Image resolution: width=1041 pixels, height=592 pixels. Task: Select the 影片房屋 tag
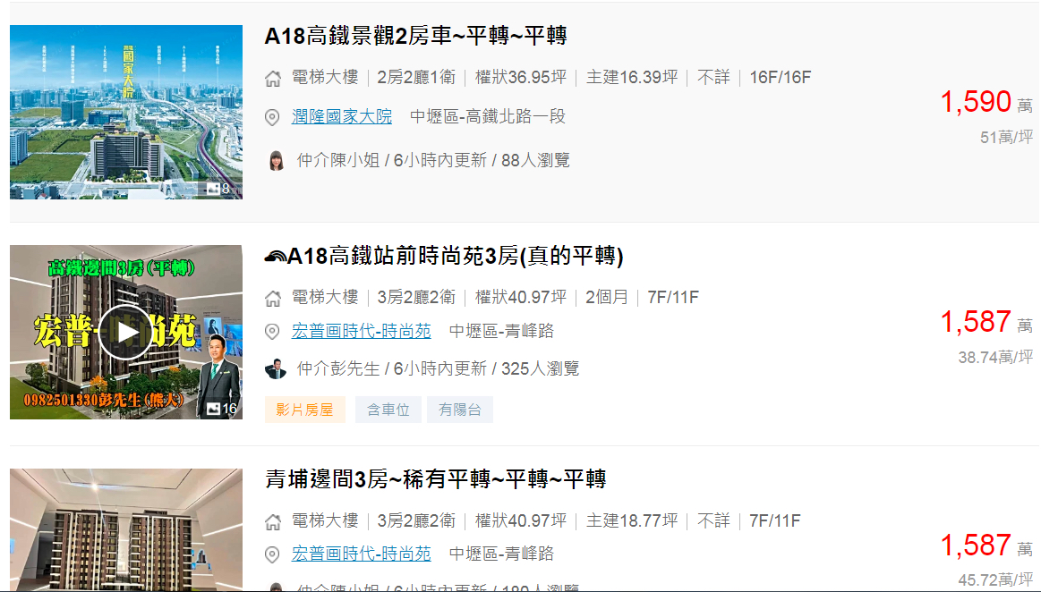[x=304, y=410]
